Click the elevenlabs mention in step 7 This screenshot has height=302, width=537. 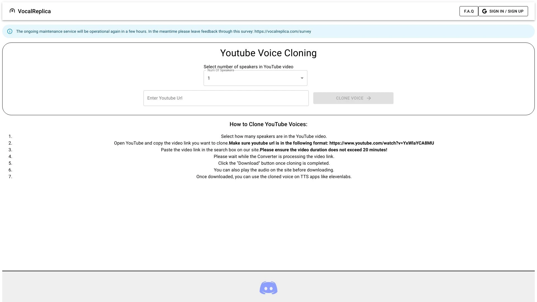tap(340, 176)
